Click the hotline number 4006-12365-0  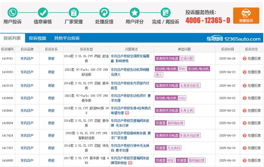(208, 20)
